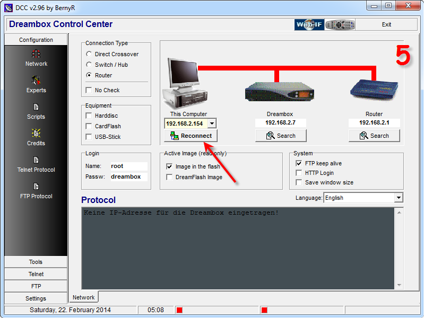Toggle DreamFlash Image checkbox
Viewport: 424px width, 318px height.
point(169,177)
